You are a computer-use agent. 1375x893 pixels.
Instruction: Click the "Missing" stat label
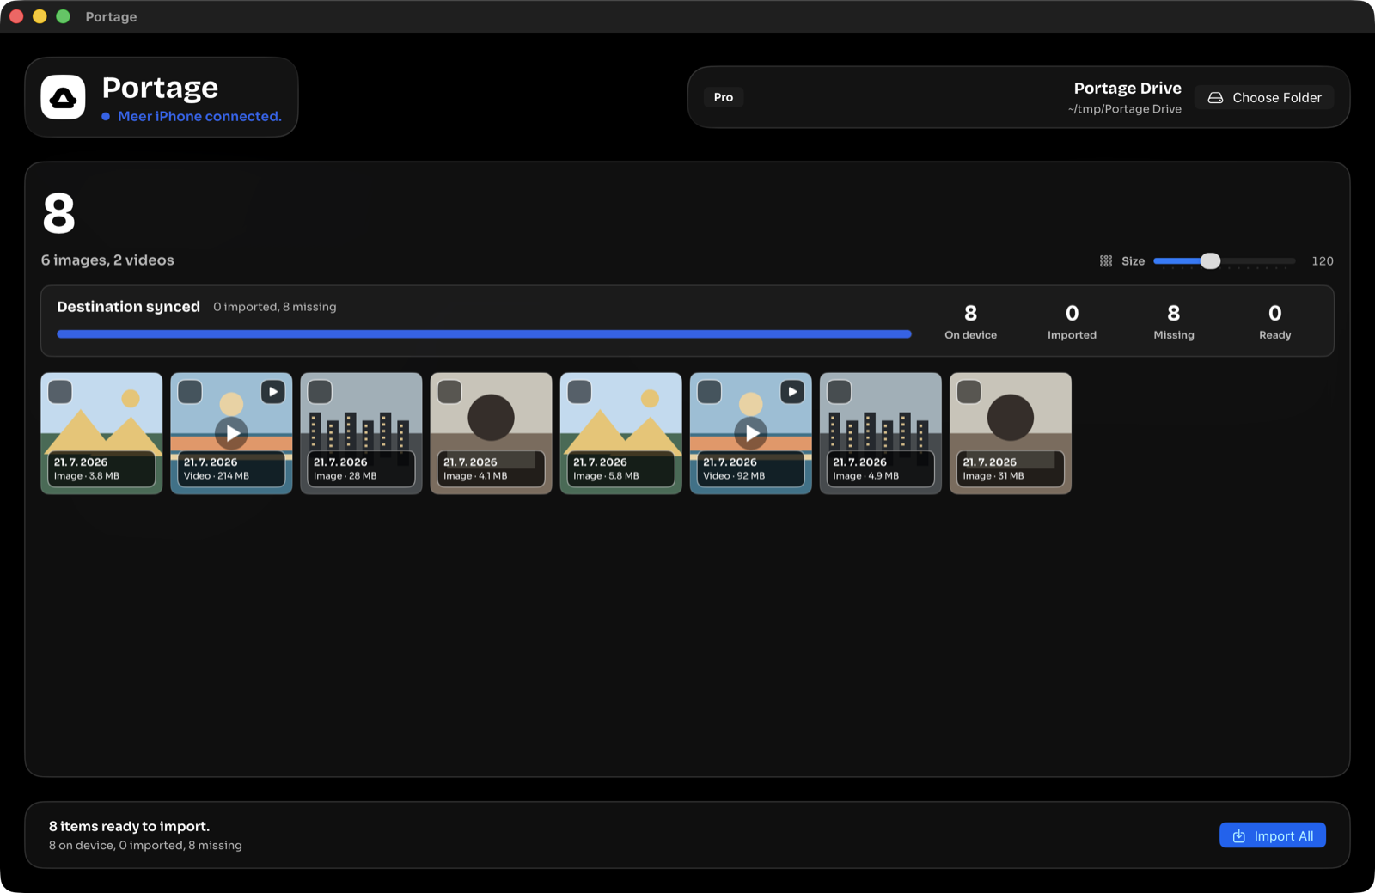1174,335
